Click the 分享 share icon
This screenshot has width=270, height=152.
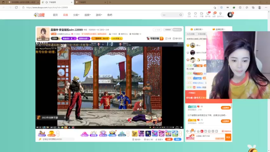[168, 39]
